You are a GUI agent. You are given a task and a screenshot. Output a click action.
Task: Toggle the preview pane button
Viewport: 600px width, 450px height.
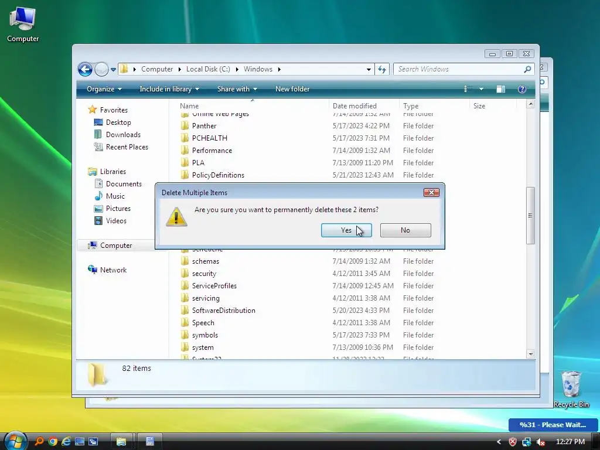(500, 89)
